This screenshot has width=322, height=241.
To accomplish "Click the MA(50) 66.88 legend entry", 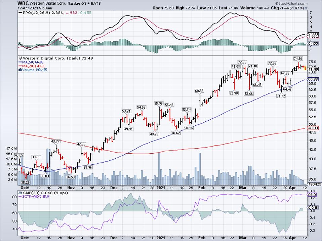I will tap(33, 62).
